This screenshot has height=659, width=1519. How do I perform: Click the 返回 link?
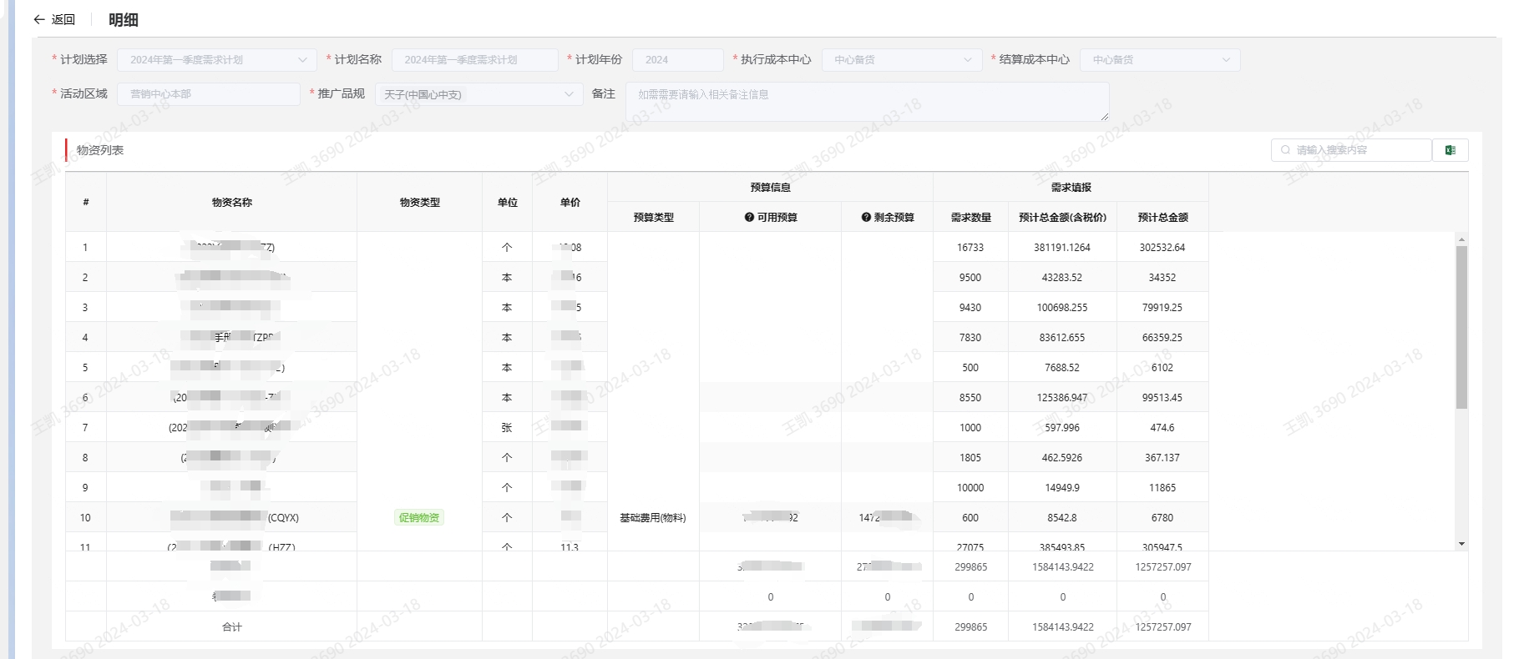tap(63, 20)
